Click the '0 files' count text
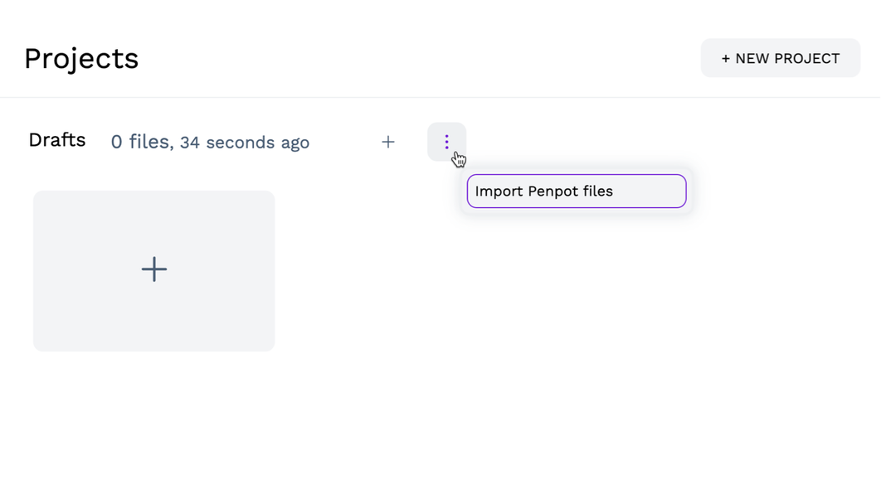This screenshot has height=504, width=896. tap(139, 142)
